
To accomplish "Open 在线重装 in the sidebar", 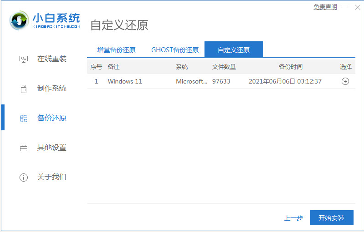I will (x=52, y=59).
